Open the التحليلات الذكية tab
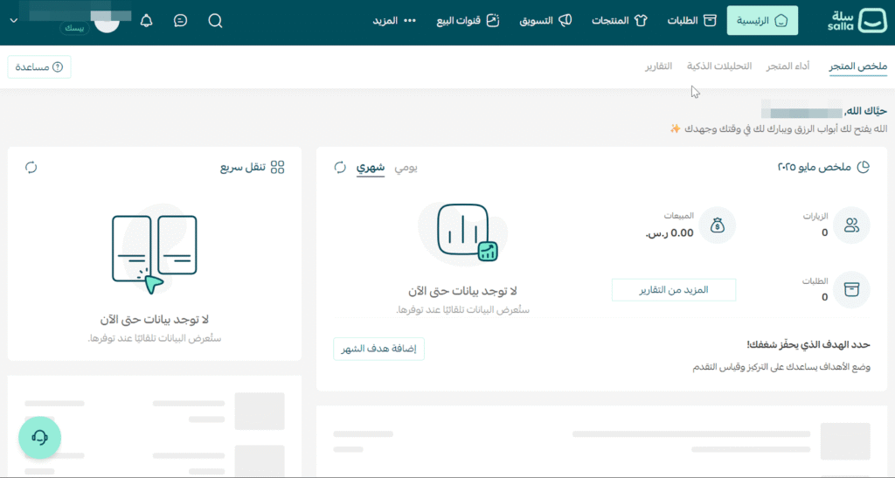Image resolution: width=895 pixels, height=478 pixels. [x=719, y=66]
